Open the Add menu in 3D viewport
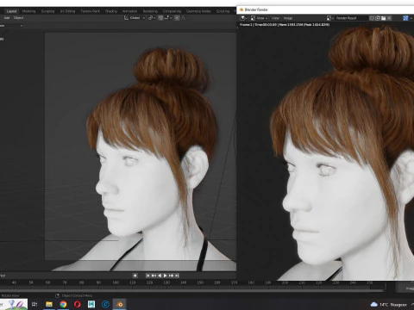The height and width of the screenshot is (310, 414). (7, 18)
